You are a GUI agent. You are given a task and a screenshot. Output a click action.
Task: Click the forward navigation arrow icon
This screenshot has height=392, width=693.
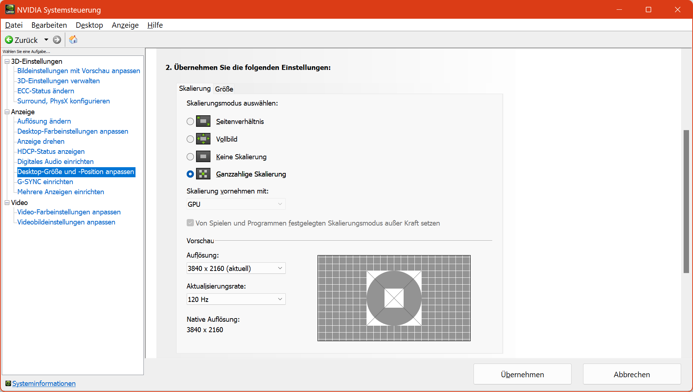click(x=57, y=40)
